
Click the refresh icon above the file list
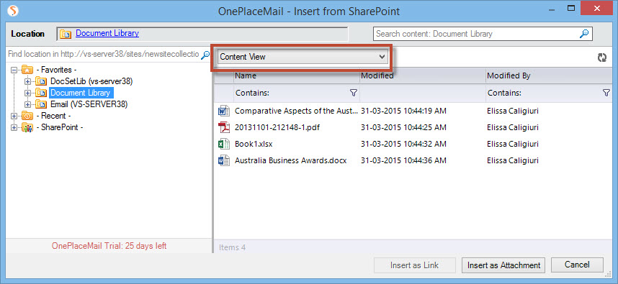pyautogui.click(x=601, y=58)
